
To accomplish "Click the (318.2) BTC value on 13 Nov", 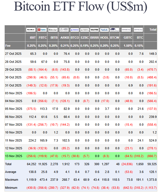I will tap(139, 156).
